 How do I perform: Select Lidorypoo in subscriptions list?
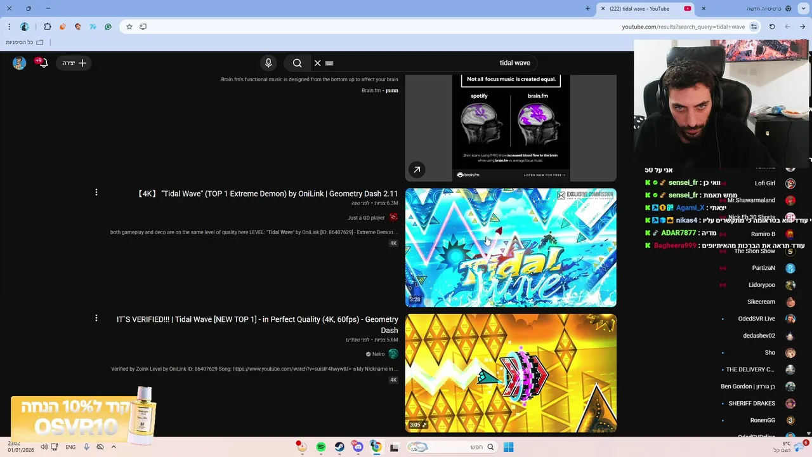[762, 286]
